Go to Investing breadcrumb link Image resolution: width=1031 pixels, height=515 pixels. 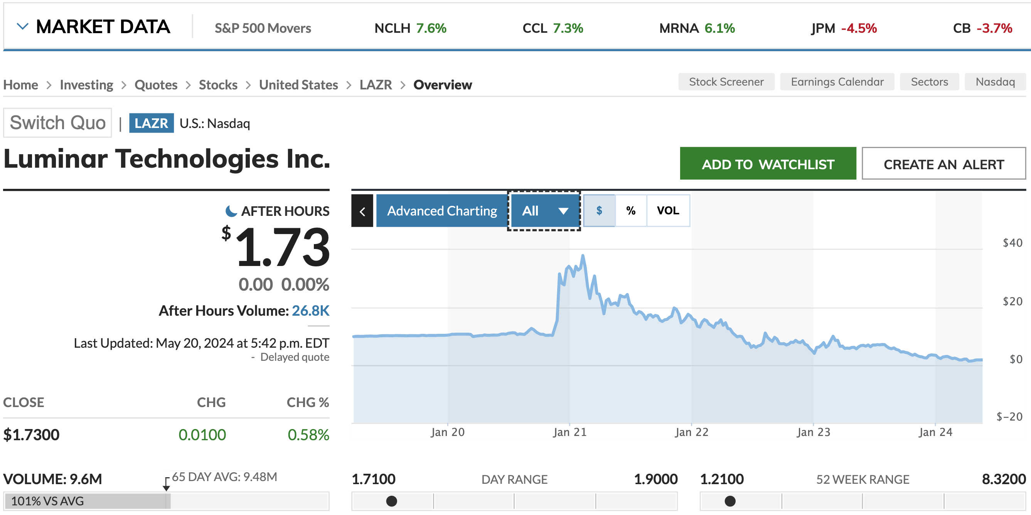click(86, 85)
